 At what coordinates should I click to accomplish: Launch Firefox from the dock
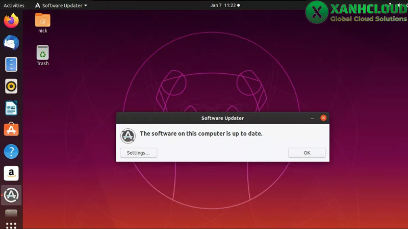coord(11,21)
